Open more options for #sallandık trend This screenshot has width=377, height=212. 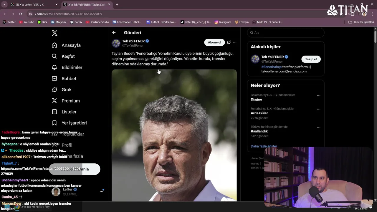(x=318, y=127)
